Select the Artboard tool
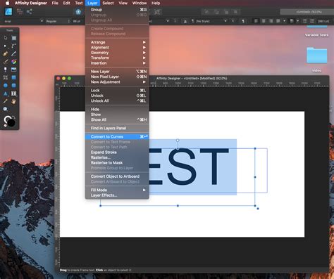Screen dimensions: 334x279 coord(14,38)
